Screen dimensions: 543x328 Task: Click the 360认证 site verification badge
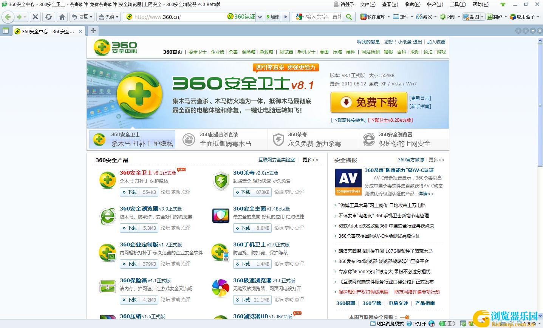coord(241,17)
